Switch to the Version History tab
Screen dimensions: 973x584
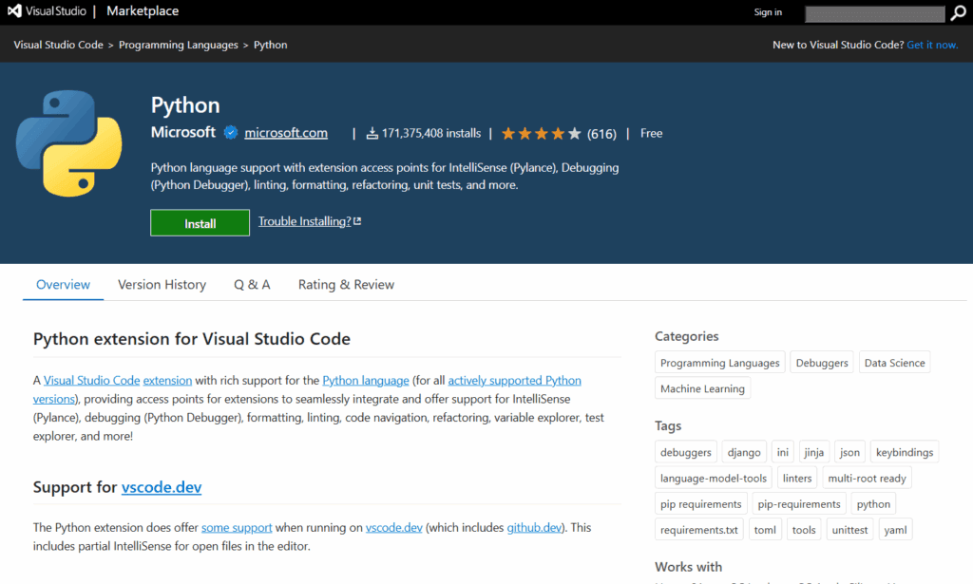[x=162, y=285]
